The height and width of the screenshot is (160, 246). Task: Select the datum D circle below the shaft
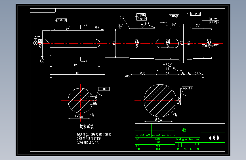[170, 65]
